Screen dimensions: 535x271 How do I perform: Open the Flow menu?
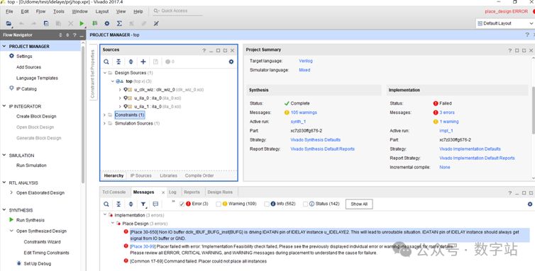[40, 11]
